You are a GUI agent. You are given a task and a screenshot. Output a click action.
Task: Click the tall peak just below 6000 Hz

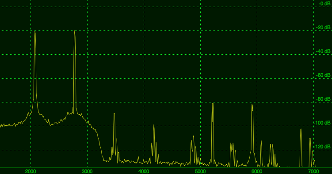(252, 105)
